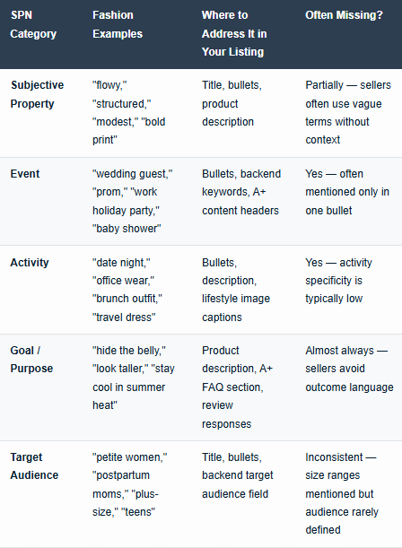Select the 'Where to Address It' column header
The height and width of the screenshot is (548, 402).
(234, 33)
